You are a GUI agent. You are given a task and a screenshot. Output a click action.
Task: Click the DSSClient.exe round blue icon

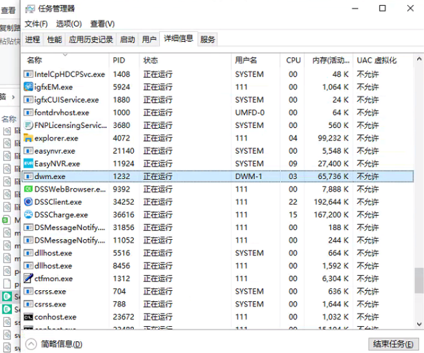29,201
